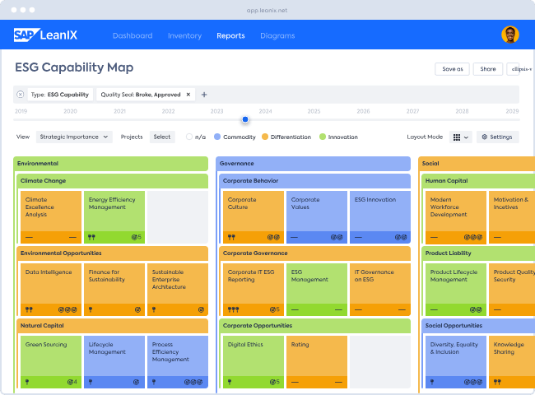The width and height of the screenshot is (535, 395).
Task: Click the Save as button
Action: [452, 69]
